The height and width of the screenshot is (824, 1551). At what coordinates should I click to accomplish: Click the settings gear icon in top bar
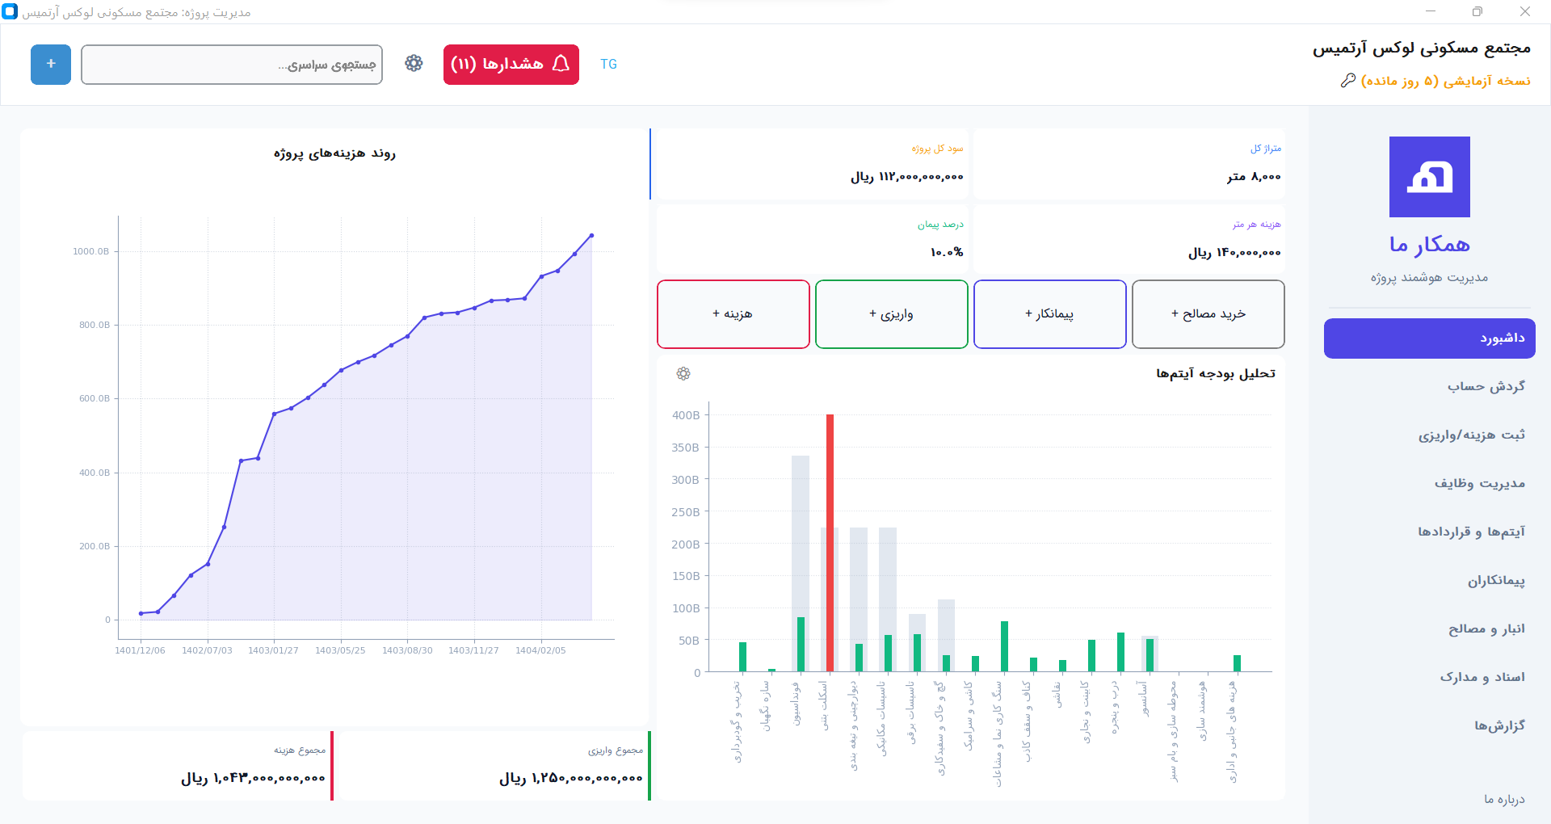coord(414,64)
